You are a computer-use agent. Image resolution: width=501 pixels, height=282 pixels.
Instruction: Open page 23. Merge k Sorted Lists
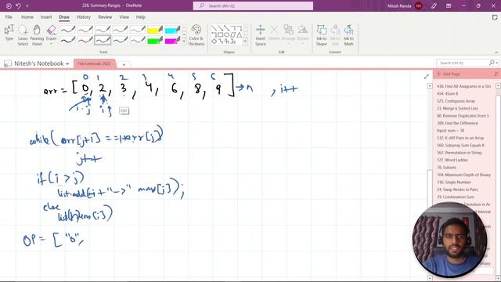(x=457, y=108)
